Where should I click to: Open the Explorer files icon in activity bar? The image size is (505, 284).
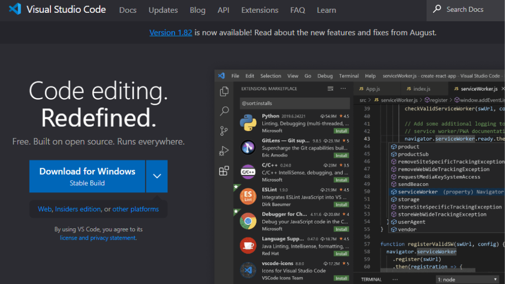(x=224, y=91)
